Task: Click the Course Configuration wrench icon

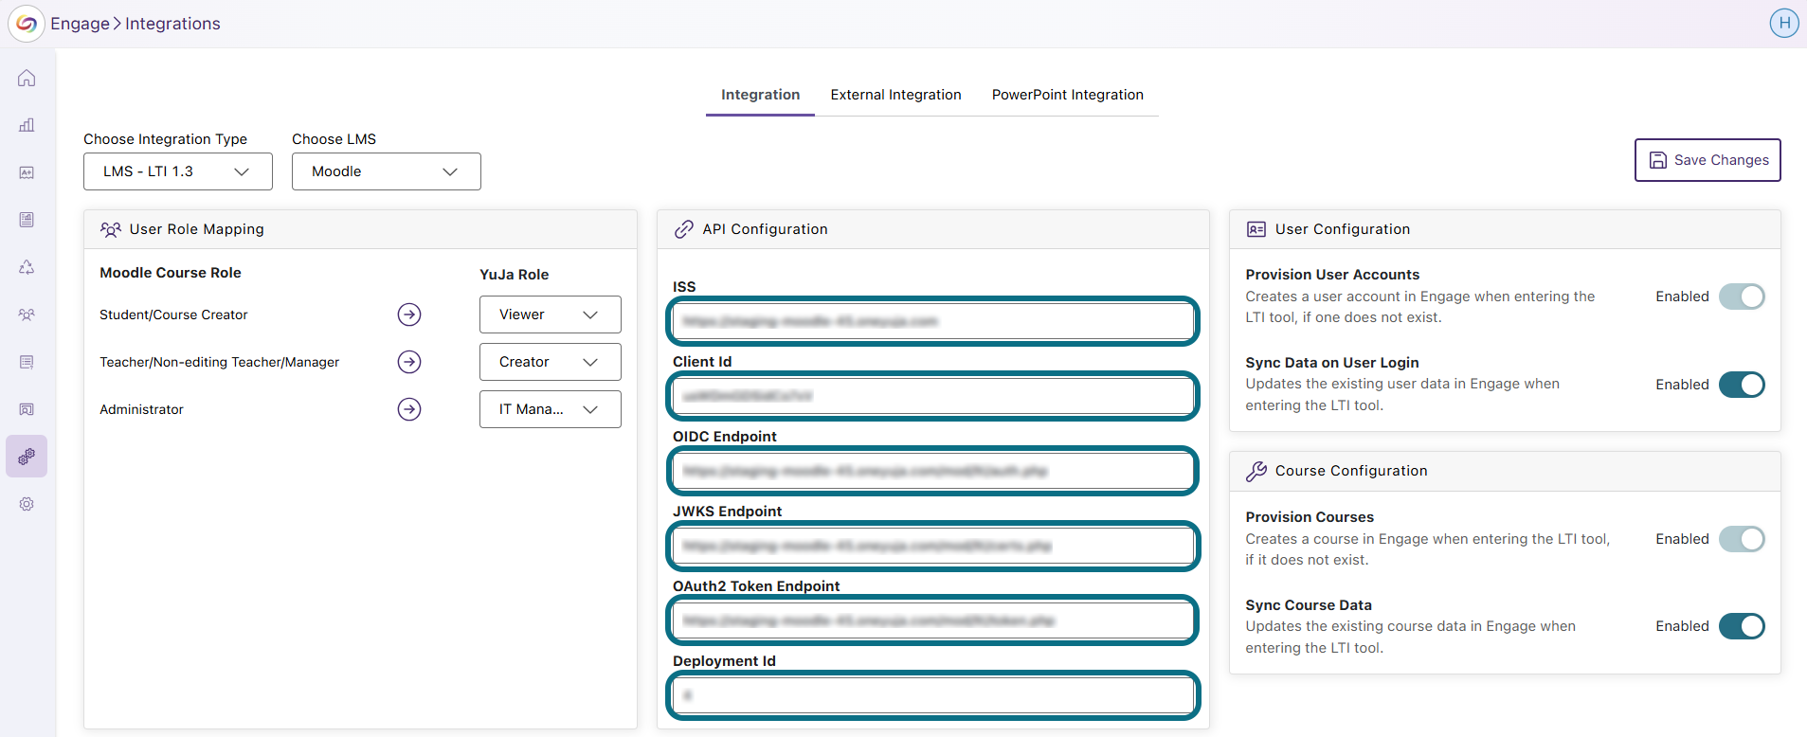Action: pos(1256,471)
